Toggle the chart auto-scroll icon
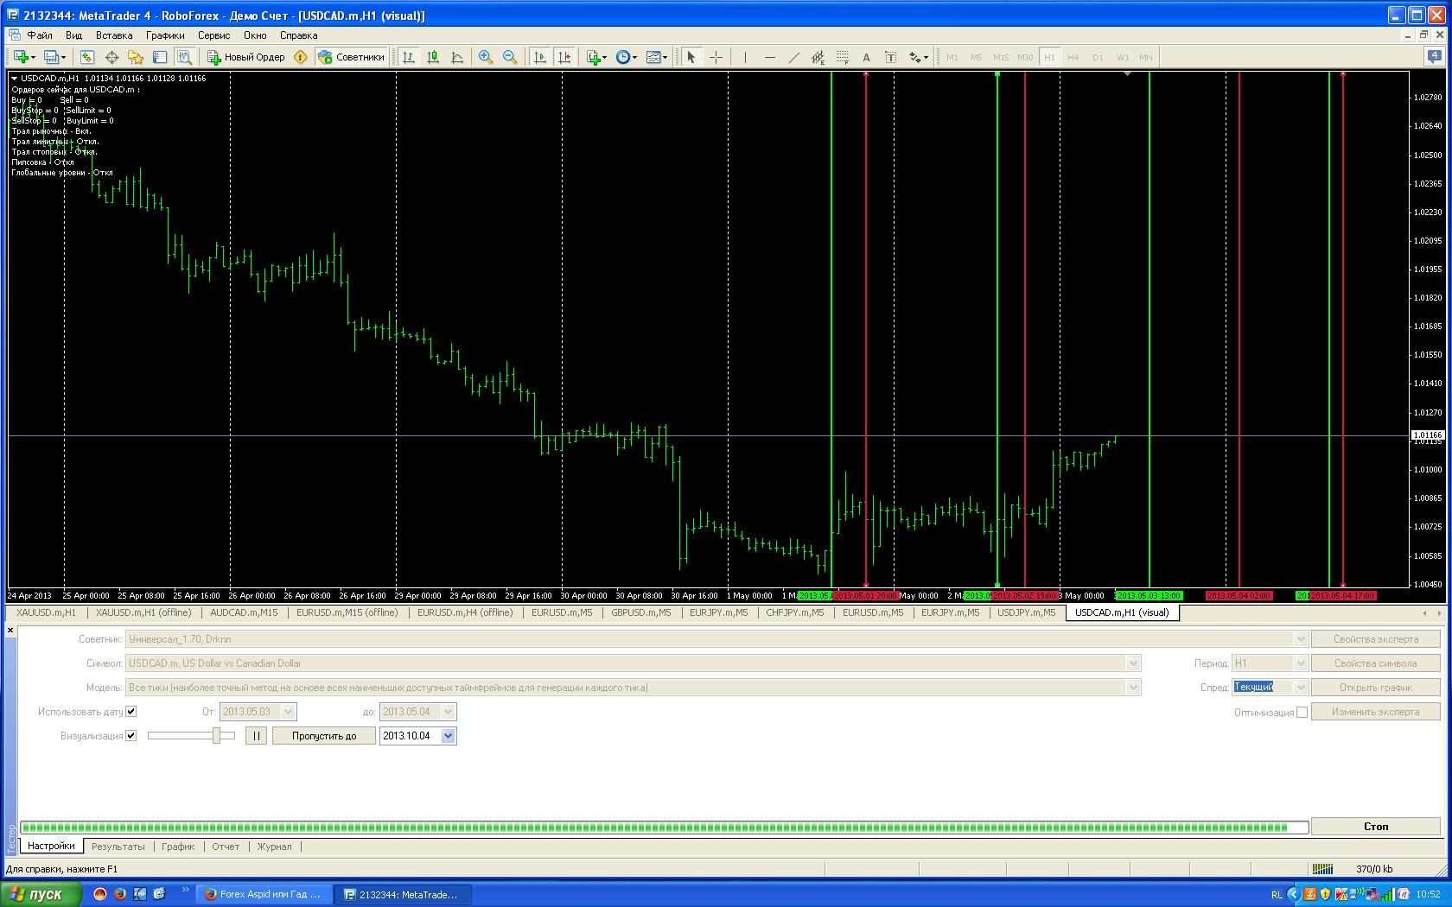1452x907 pixels. click(540, 57)
